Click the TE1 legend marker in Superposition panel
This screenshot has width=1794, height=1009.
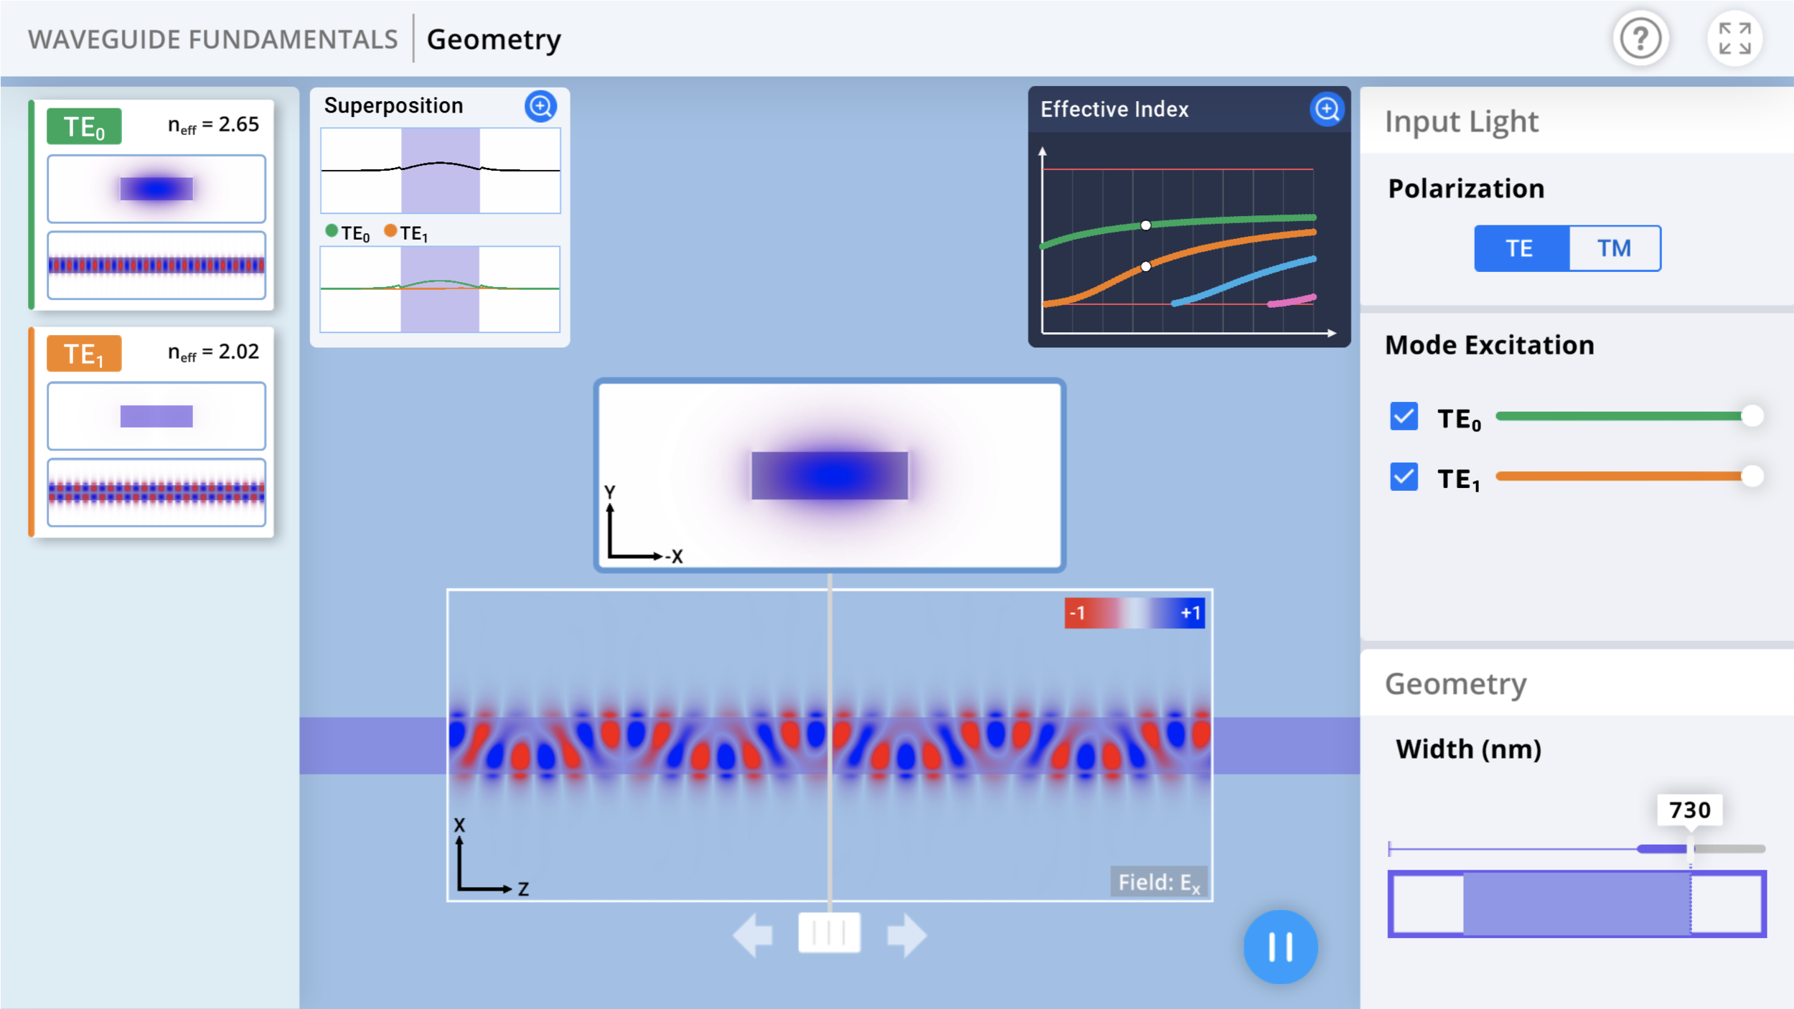tap(390, 231)
